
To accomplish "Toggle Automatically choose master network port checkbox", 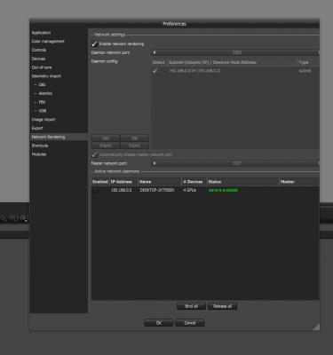I will [x=94, y=154].
